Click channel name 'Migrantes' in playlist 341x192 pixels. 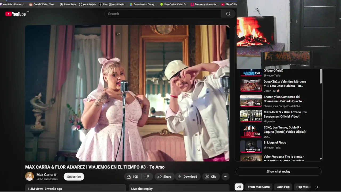pos(269,121)
